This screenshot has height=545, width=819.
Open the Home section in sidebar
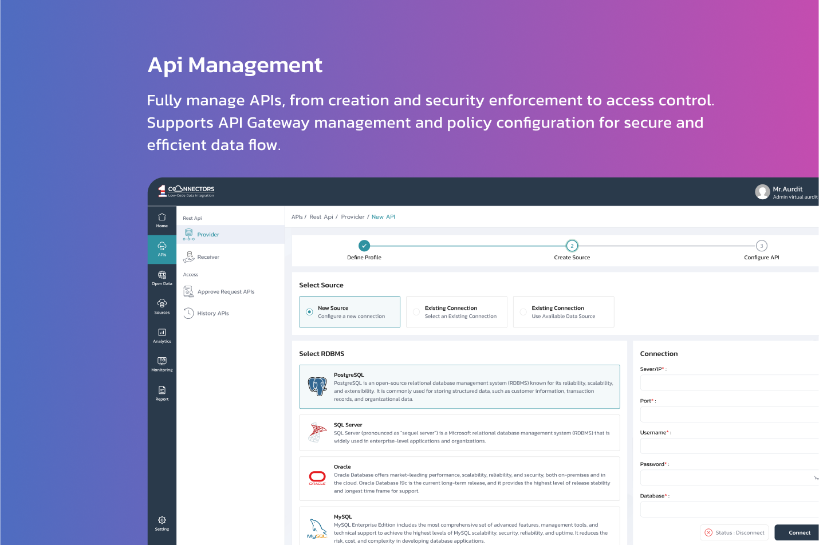(162, 220)
